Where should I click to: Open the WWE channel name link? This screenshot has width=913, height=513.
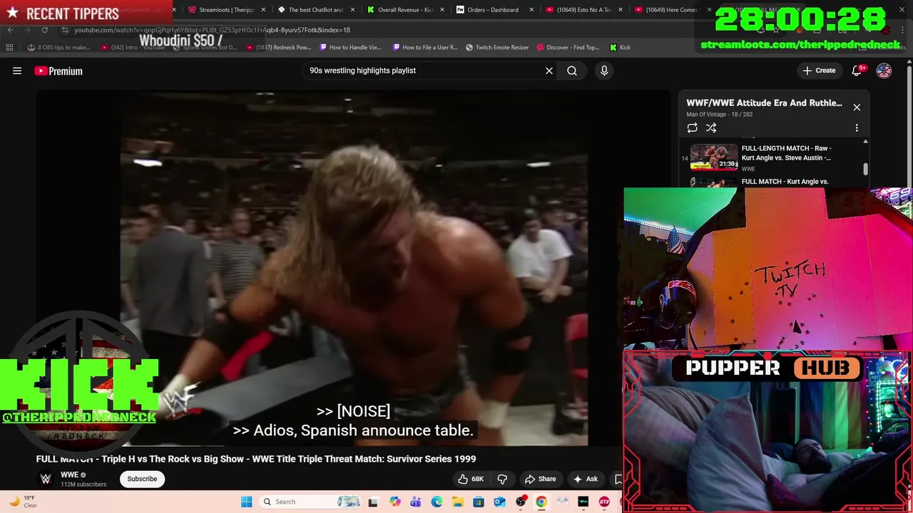[x=69, y=475]
